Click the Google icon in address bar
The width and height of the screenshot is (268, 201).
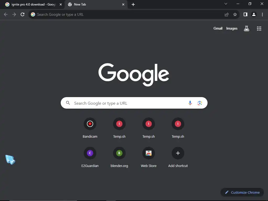[x=33, y=15]
